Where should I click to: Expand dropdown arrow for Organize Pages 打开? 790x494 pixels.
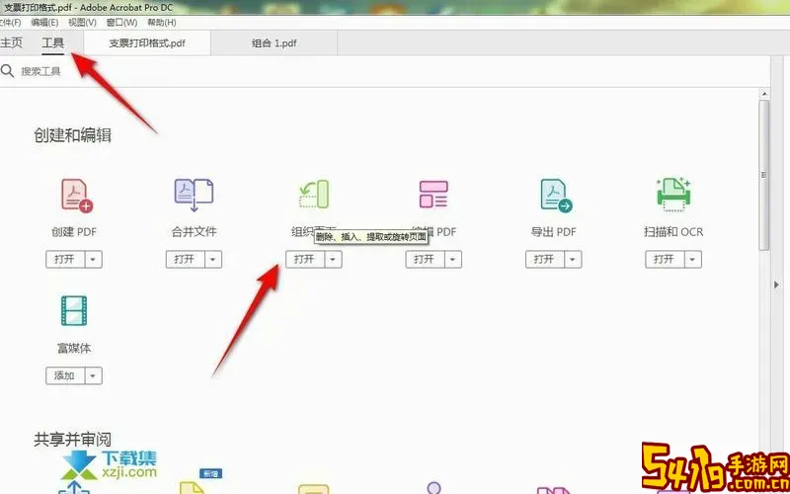[x=334, y=260]
